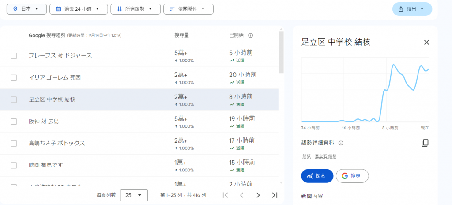Open the 日本 location filter dropdown
The image size is (452, 205).
[26, 9]
